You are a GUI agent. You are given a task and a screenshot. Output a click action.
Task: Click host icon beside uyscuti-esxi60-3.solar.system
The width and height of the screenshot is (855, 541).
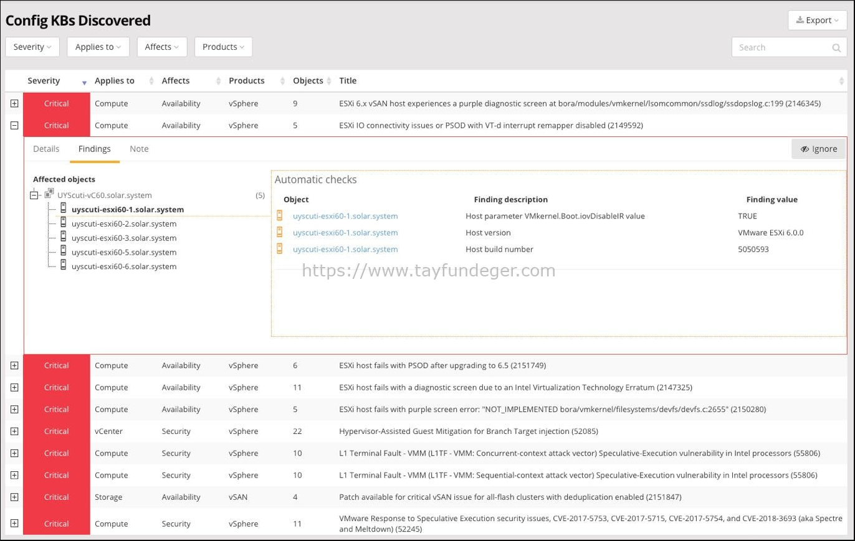coord(64,237)
